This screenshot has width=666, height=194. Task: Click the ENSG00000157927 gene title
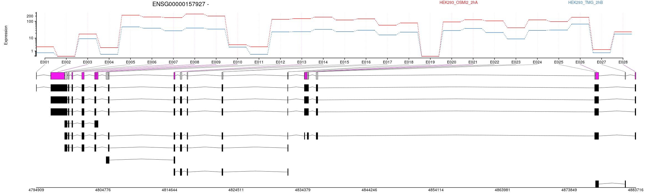click(181, 4)
